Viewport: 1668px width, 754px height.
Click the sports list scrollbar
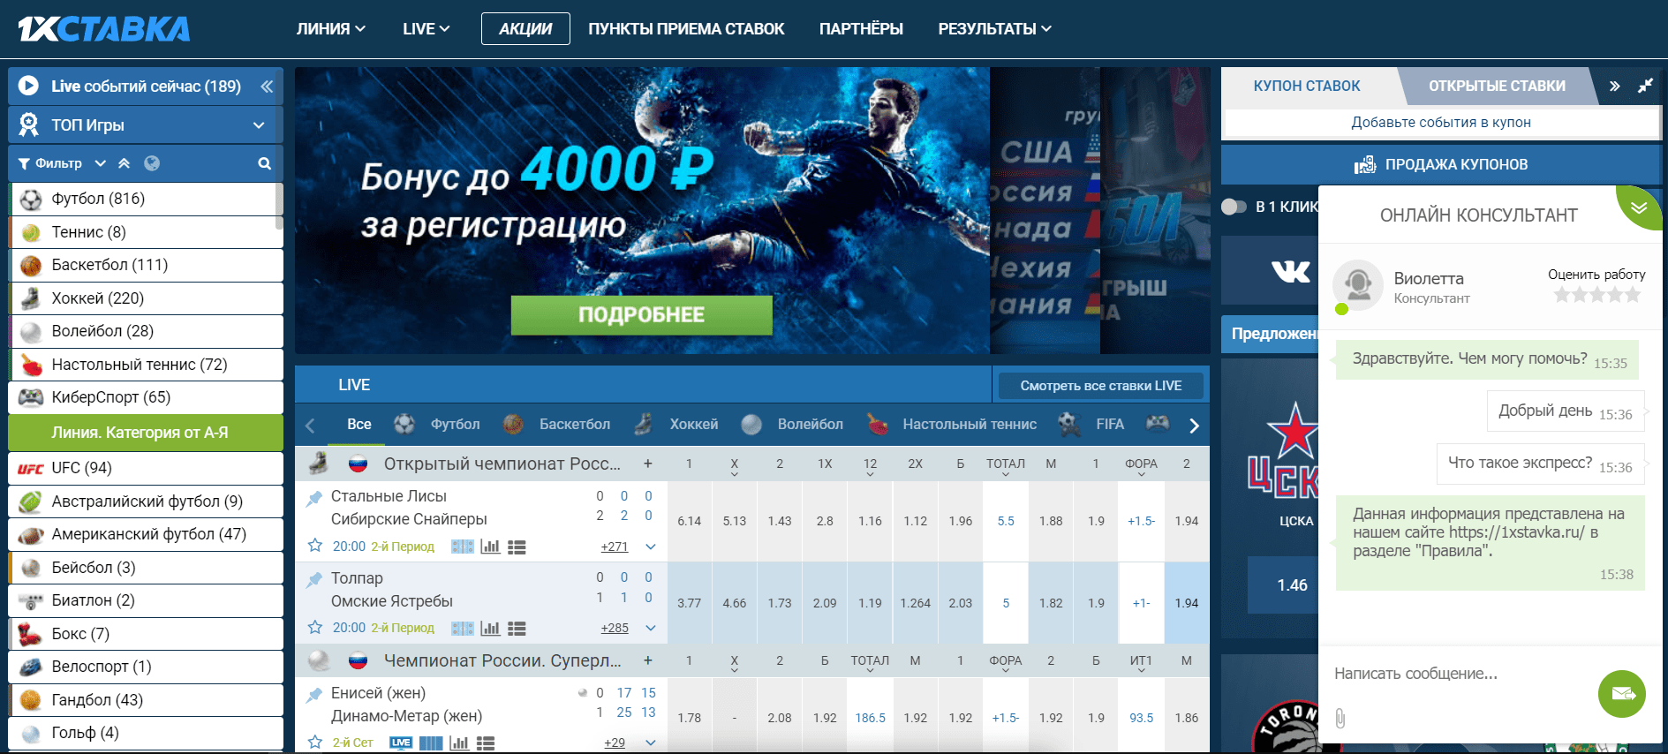(x=279, y=205)
